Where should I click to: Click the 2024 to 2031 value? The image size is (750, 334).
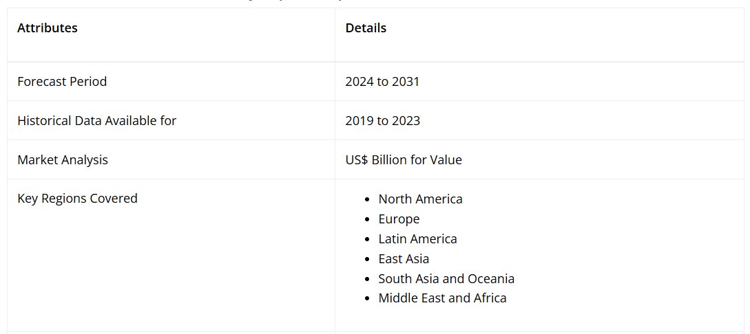(x=382, y=82)
